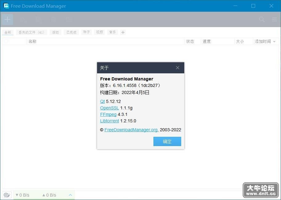This screenshot has height=200, width=281.
Task: Click the add new download plus button
Action: click(x=7, y=19)
